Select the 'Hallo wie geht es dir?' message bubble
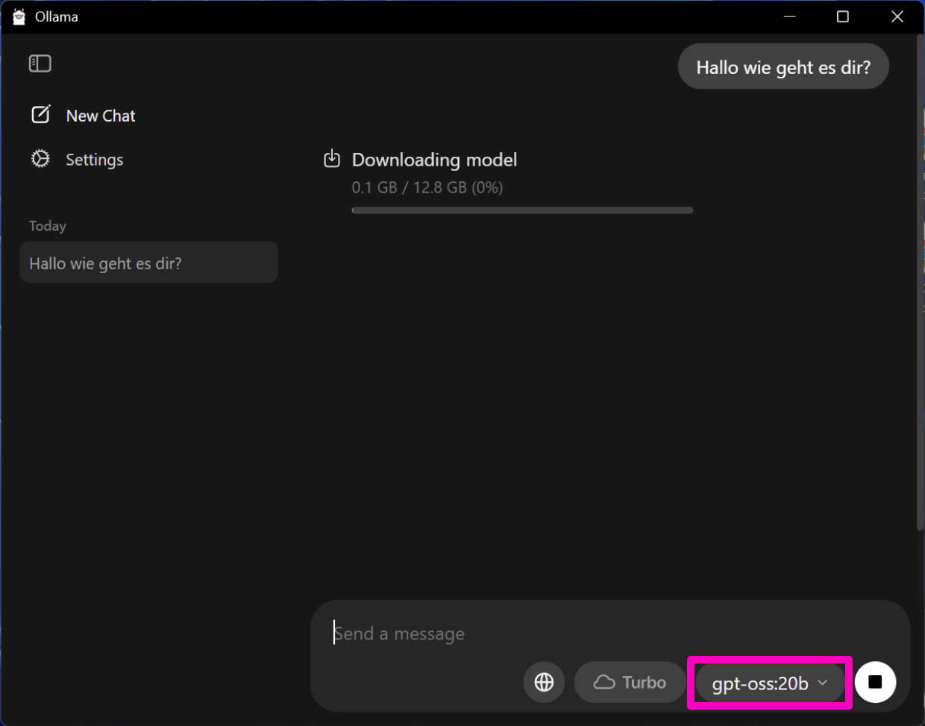Image resolution: width=925 pixels, height=726 pixels. (x=783, y=66)
